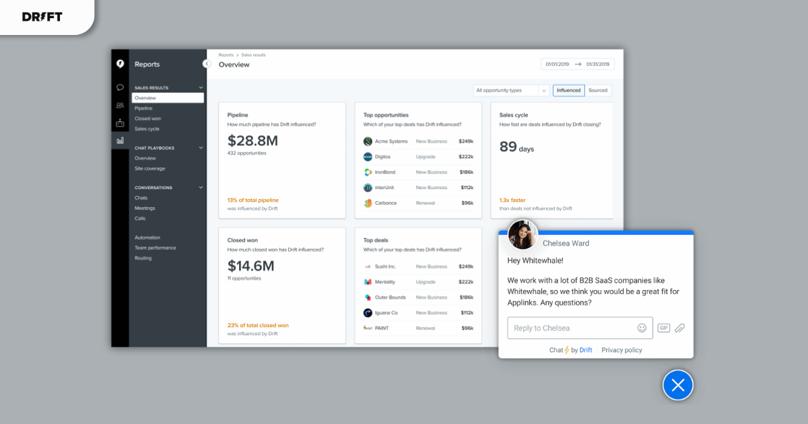Collapse the Chat Playbooks section chevron
The height and width of the screenshot is (424, 808).
[201, 147]
